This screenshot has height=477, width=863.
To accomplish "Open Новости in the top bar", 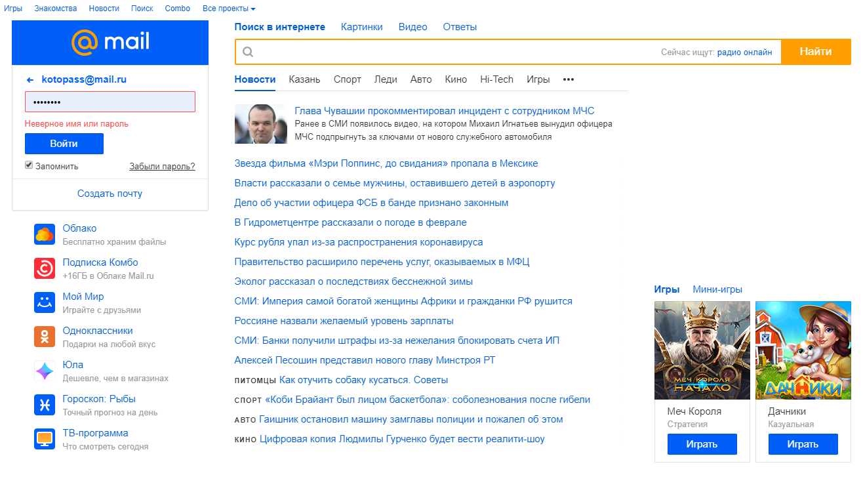I will pyautogui.click(x=104, y=9).
